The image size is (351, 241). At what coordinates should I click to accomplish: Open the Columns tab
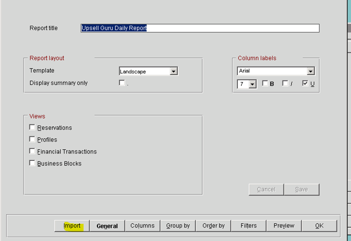tap(142, 226)
